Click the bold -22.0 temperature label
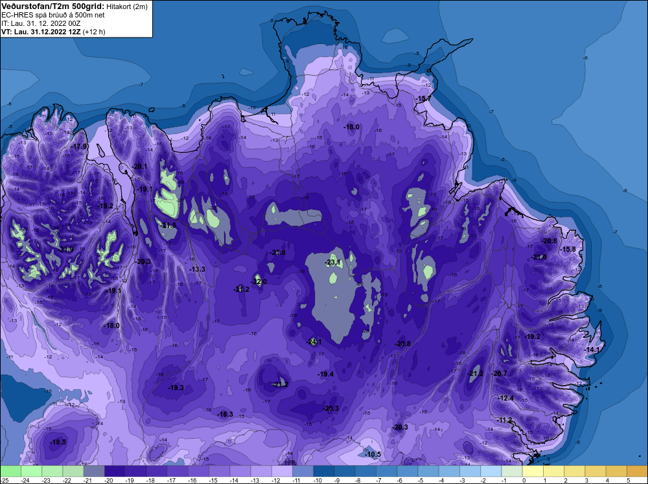 259,282
